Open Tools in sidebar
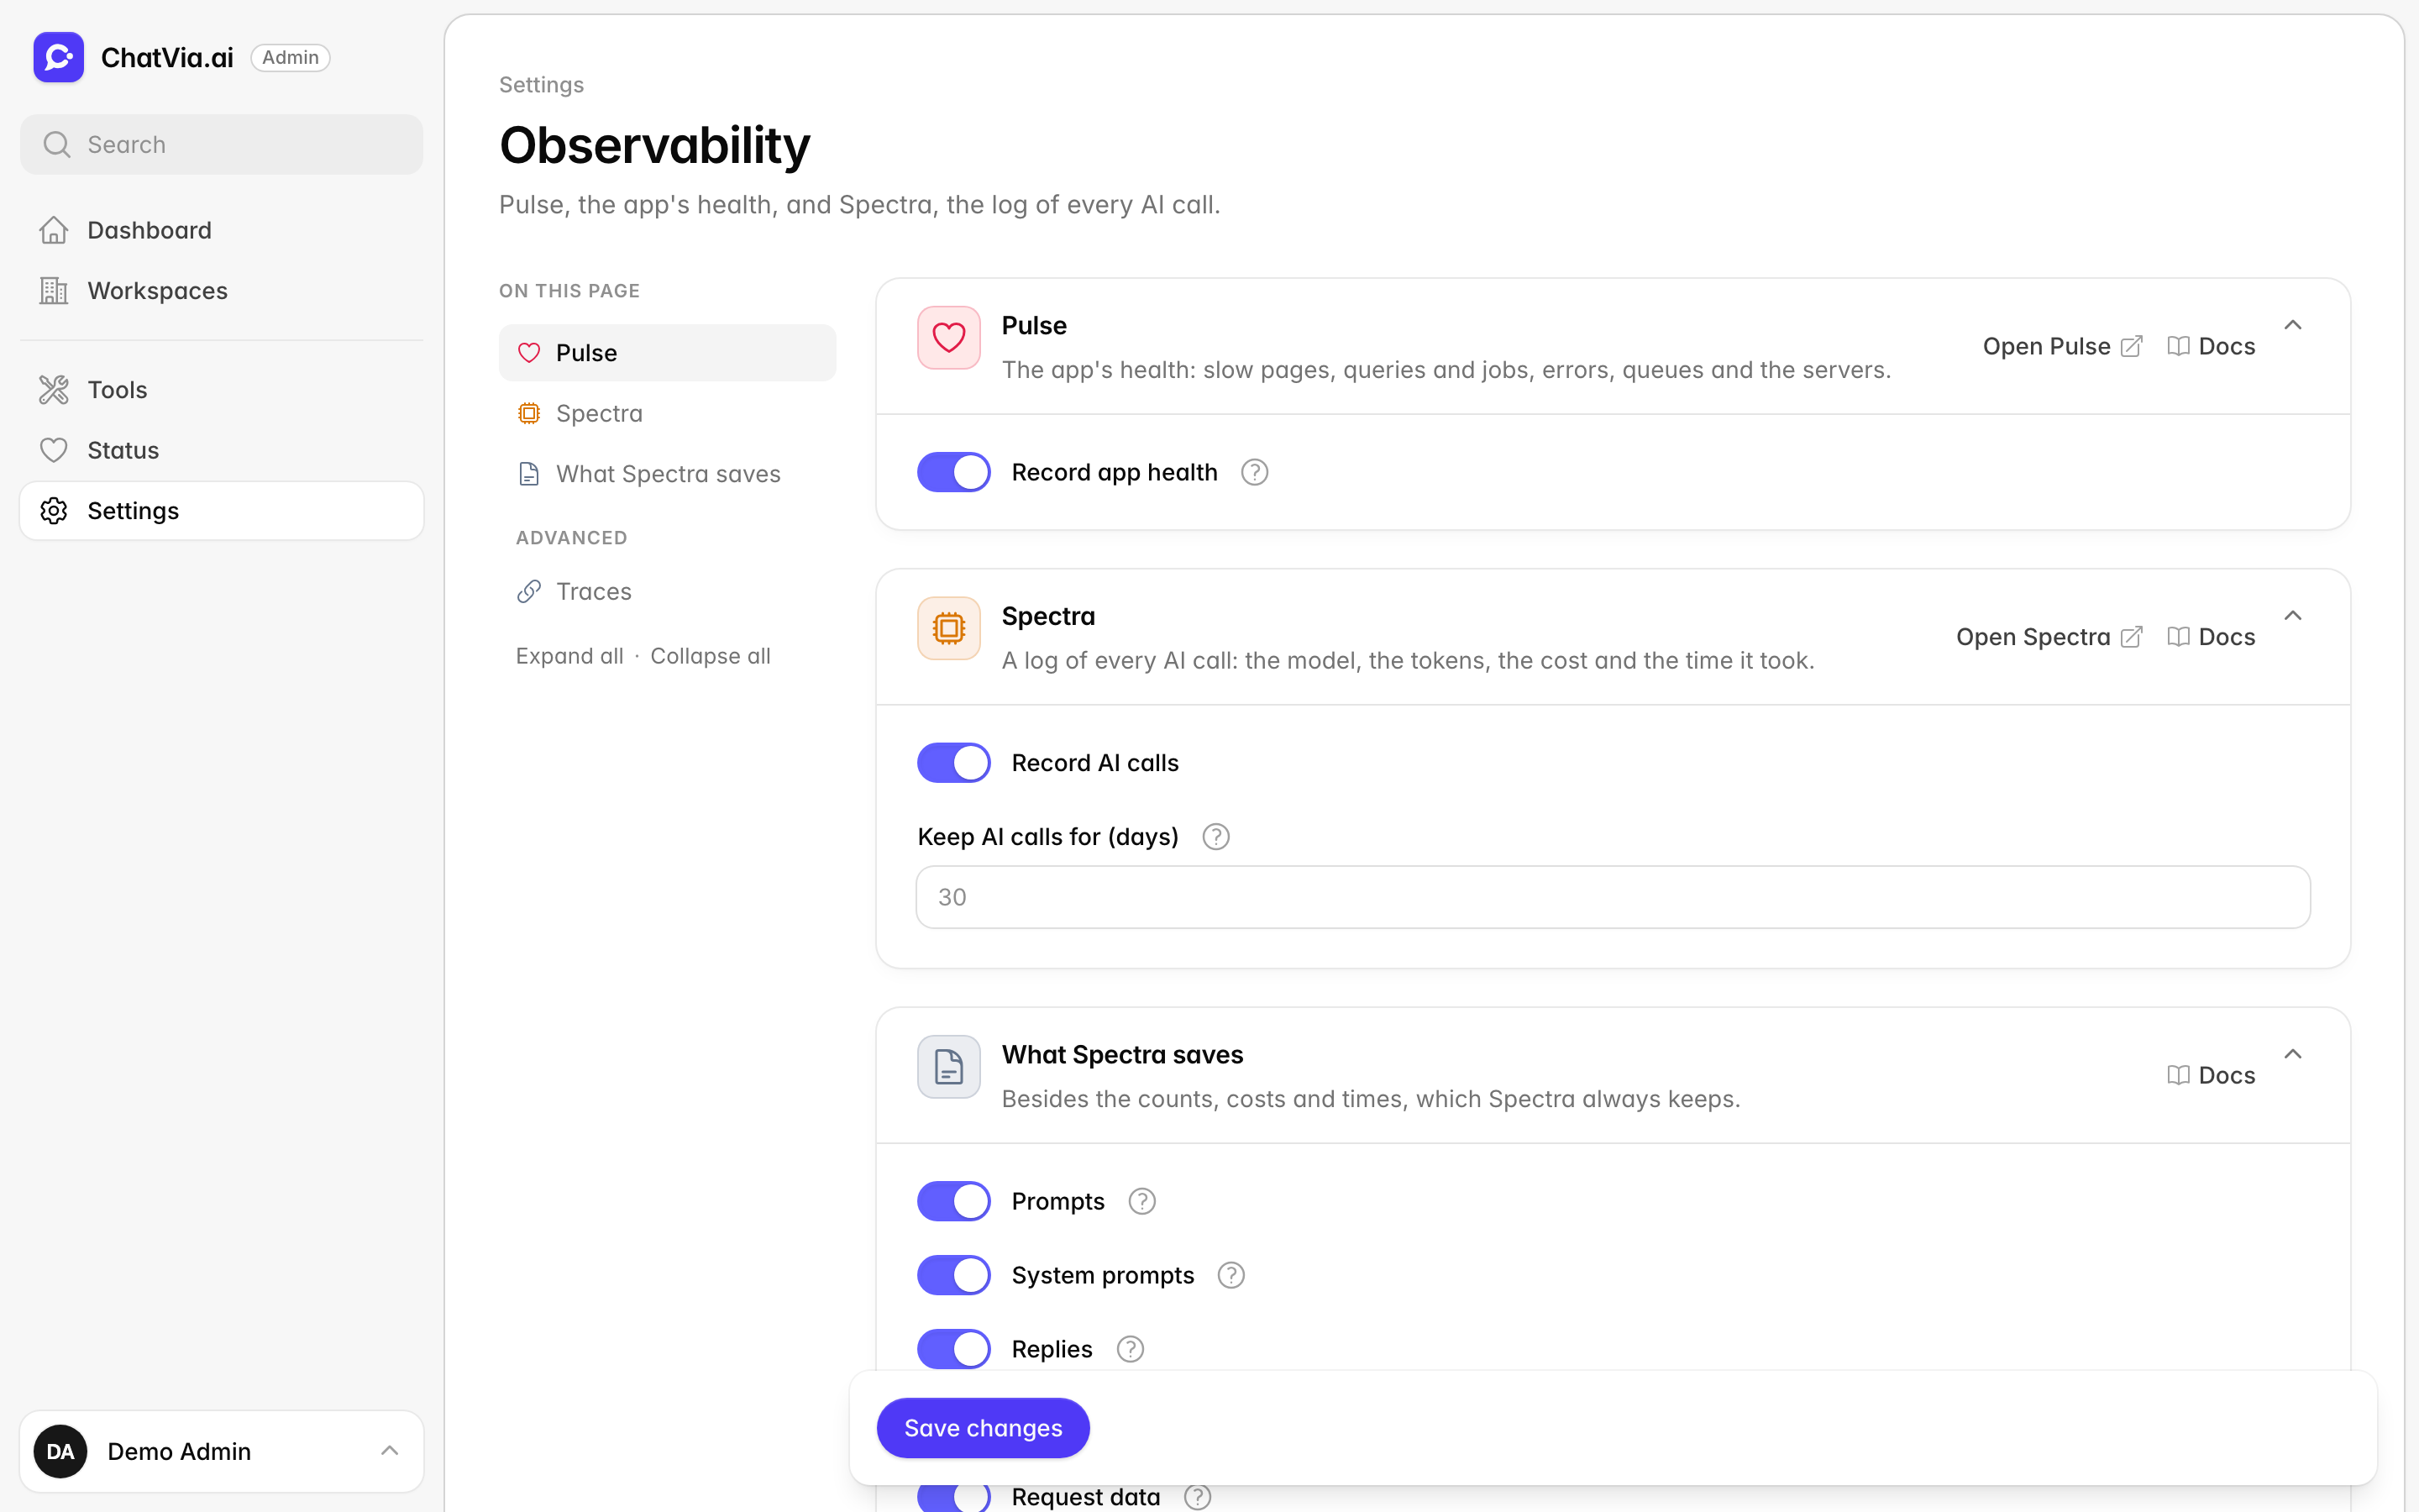The image size is (2419, 1512). click(222, 390)
